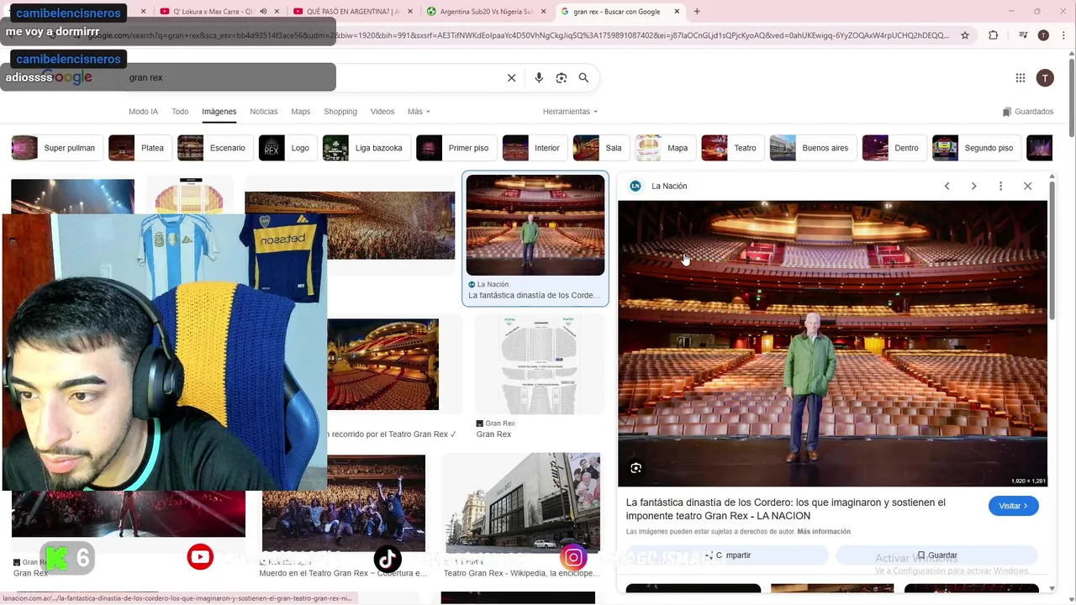The height and width of the screenshot is (605, 1076).
Task: Filter images by Buenos aires chip
Action: (813, 148)
